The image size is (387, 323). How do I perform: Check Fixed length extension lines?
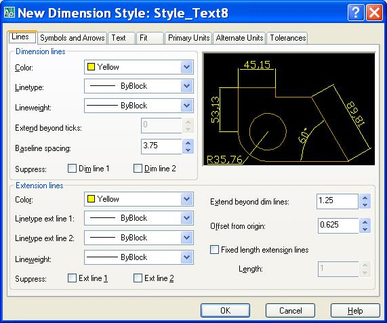point(214,249)
